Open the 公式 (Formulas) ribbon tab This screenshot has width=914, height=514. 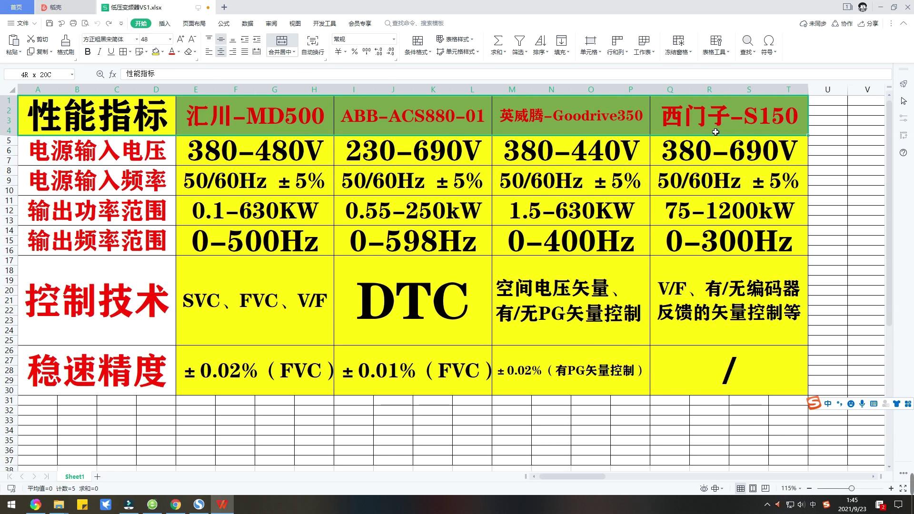[x=223, y=23]
